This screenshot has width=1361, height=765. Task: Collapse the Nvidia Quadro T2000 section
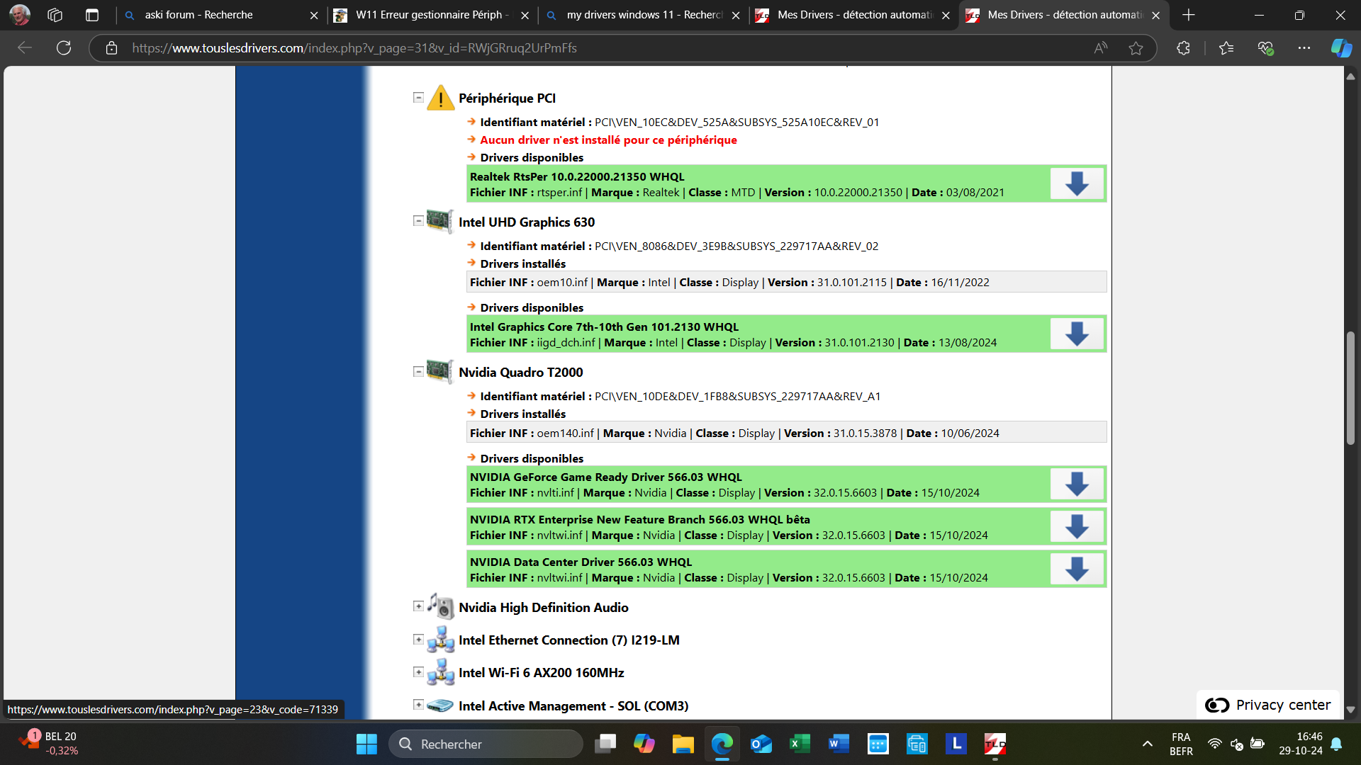click(418, 371)
